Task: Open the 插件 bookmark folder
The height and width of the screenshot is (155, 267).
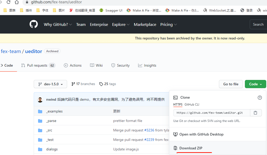Action: point(26,10)
